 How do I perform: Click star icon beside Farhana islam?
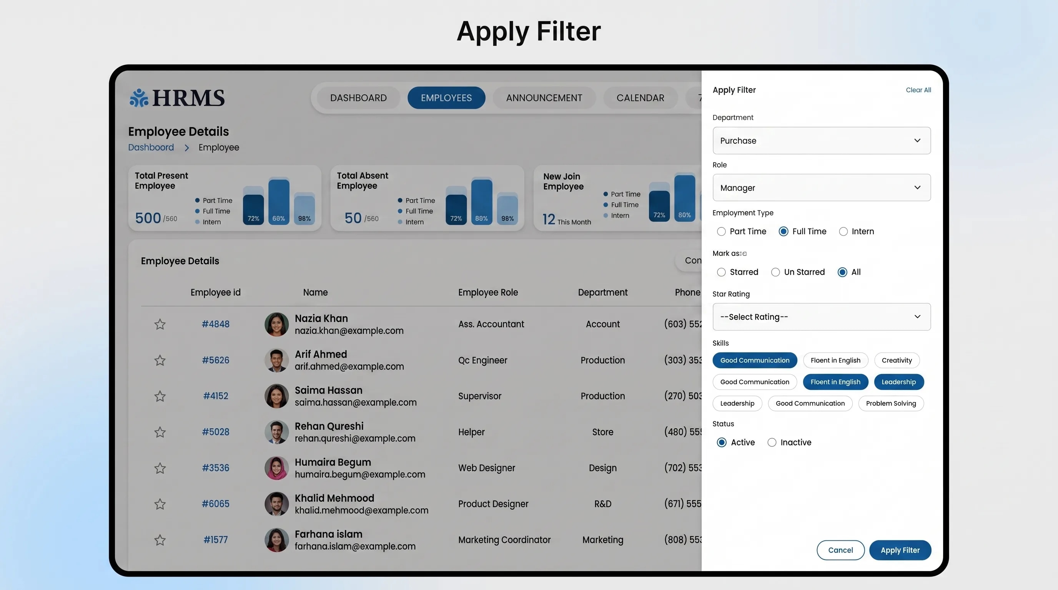pyautogui.click(x=160, y=540)
